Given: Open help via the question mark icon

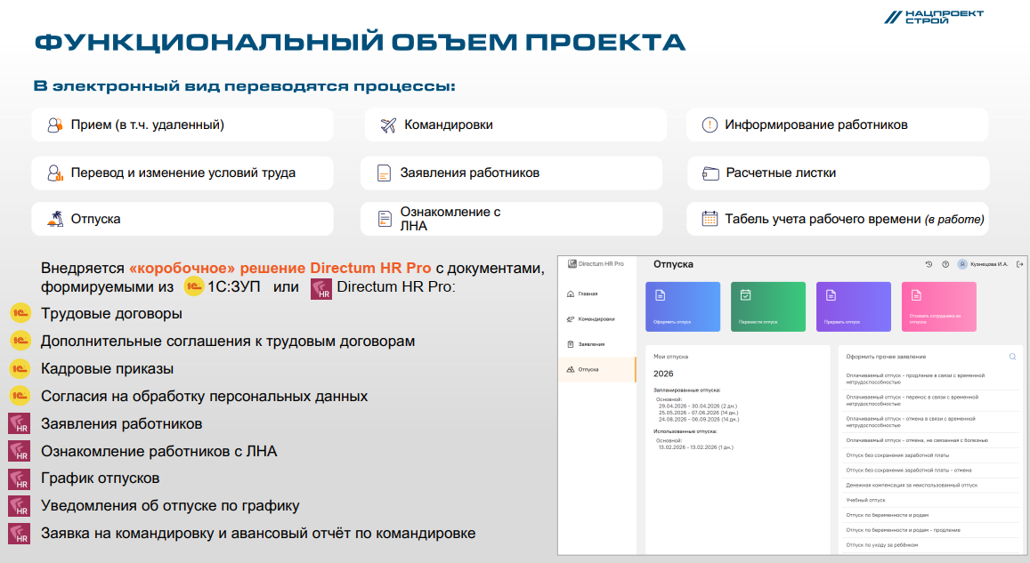Looking at the screenshot, I should click(x=945, y=264).
